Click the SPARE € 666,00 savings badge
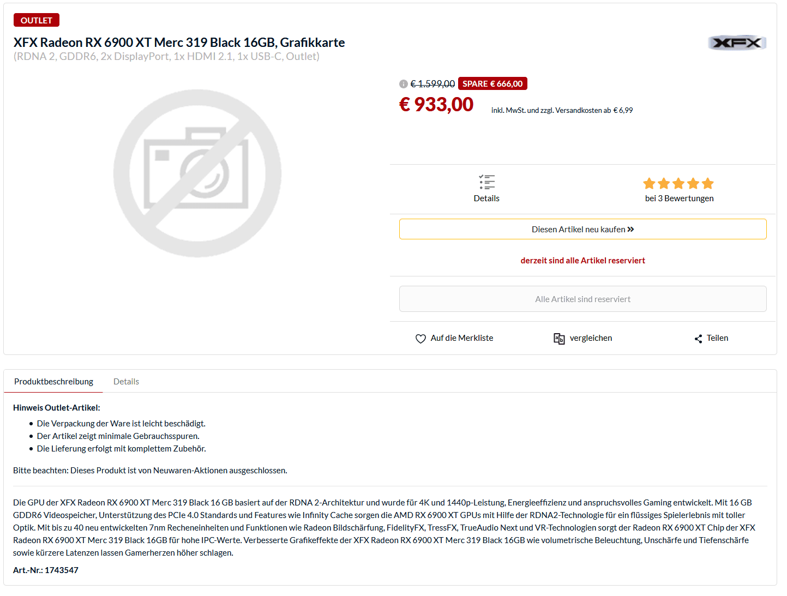 click(492, 83)
